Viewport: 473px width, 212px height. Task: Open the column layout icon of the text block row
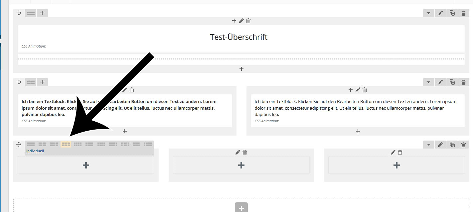point(31,82)
